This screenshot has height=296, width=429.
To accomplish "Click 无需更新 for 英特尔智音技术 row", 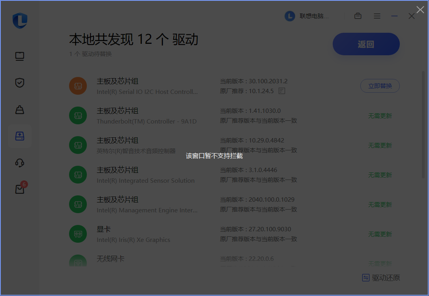I will 380,145.
